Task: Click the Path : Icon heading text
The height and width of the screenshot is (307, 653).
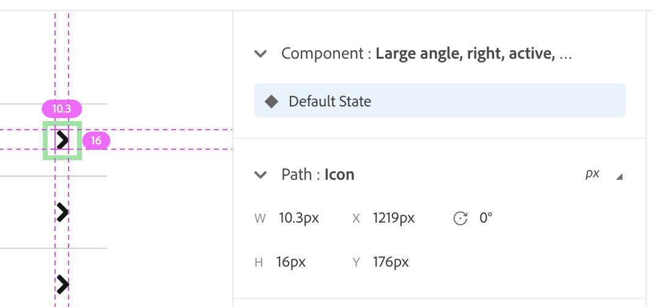Action: click(318, 175)
